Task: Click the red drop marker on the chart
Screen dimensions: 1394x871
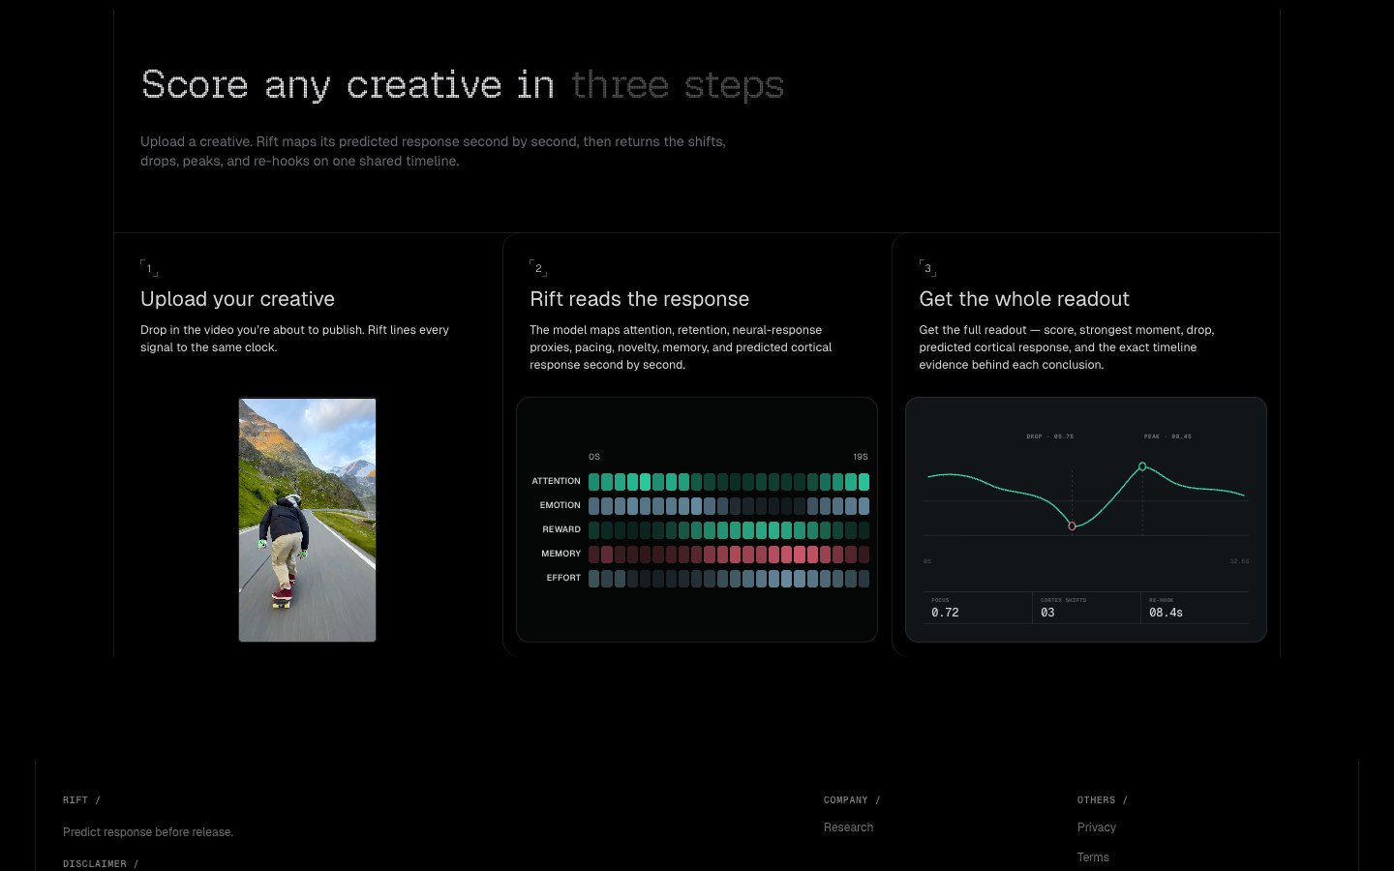Action: [1072, 526]
